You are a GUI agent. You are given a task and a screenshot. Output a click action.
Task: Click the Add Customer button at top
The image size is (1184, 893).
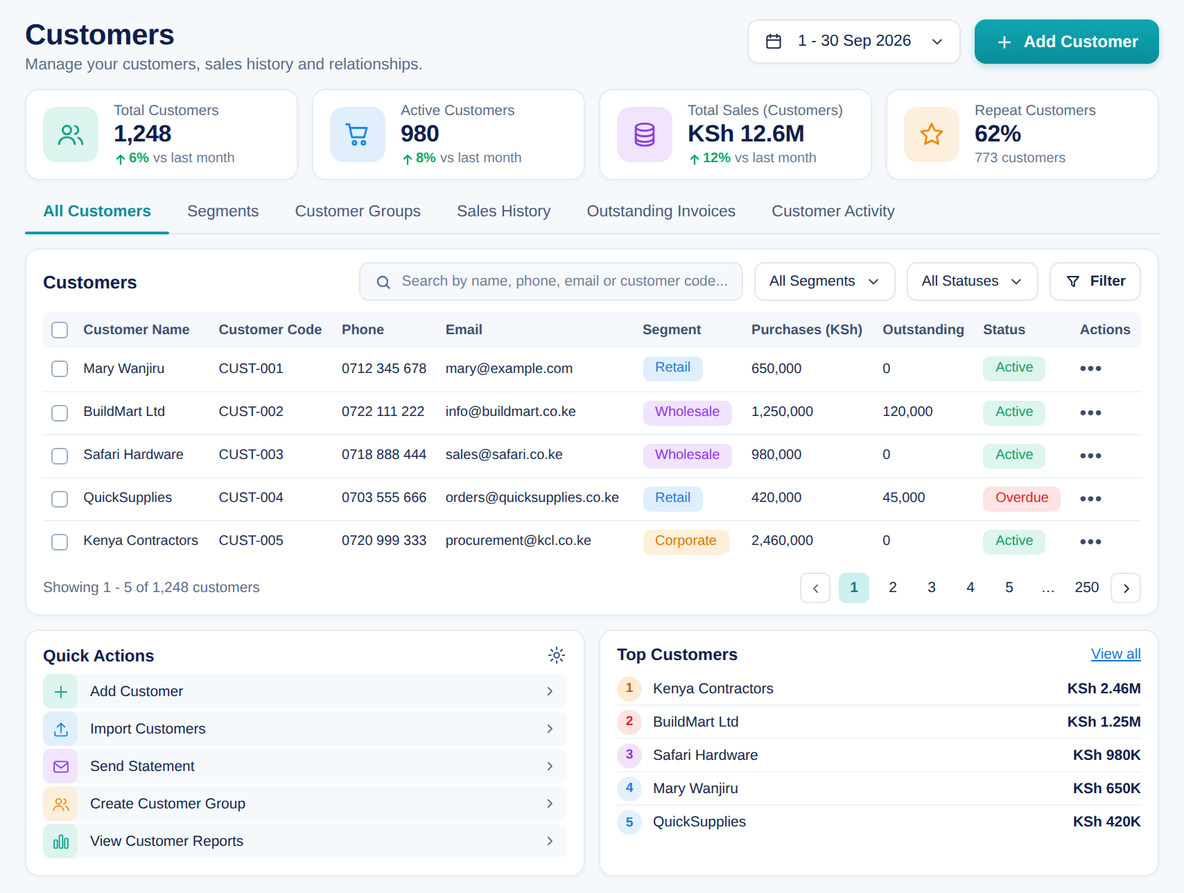1067,42
